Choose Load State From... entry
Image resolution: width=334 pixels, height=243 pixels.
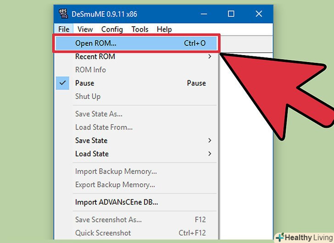pyautogui.click(x=136, y=127)
